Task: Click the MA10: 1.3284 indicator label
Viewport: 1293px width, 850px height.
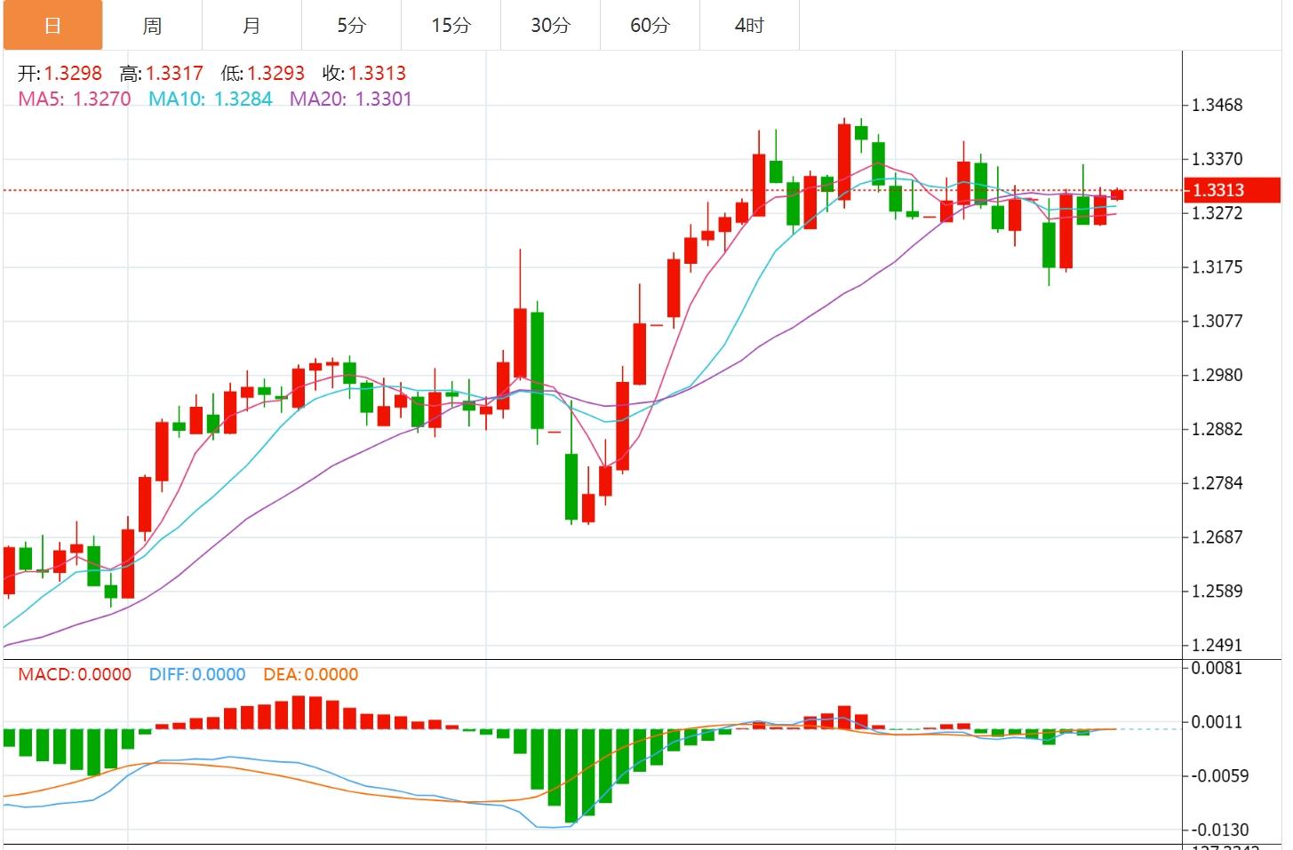Action: [210, 99]
